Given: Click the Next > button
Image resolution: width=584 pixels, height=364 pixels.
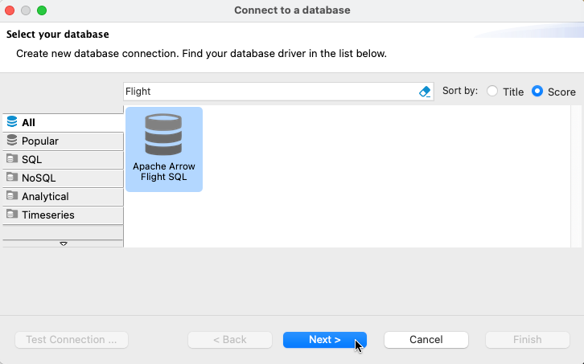Looking at the screenshot, I should [325, 340].
